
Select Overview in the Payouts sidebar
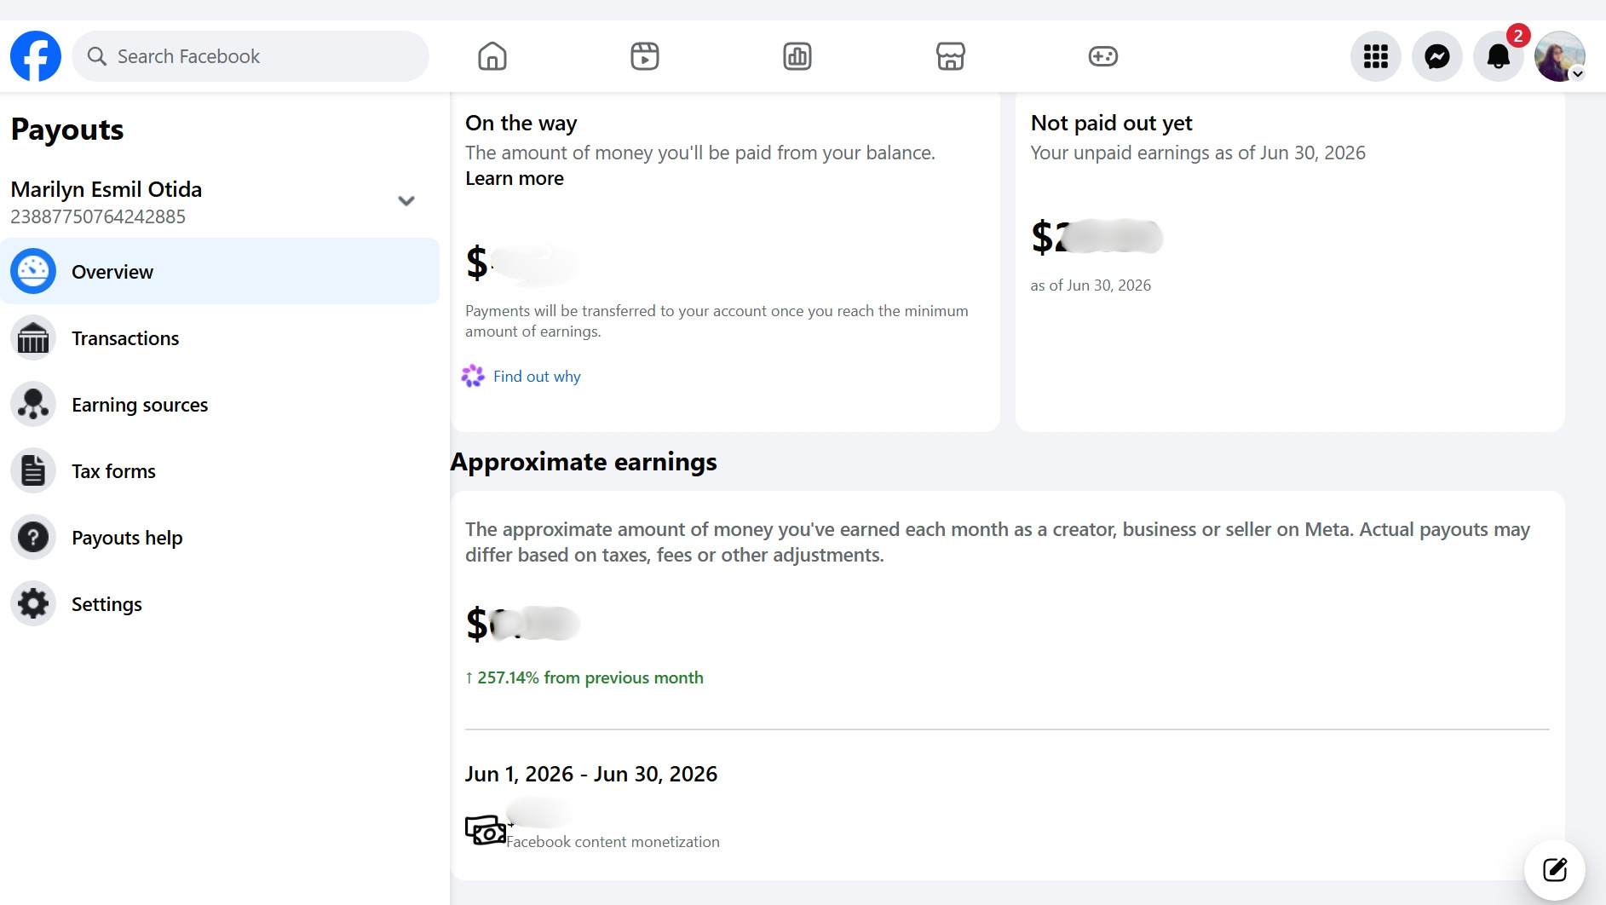(x=220, y=271)
